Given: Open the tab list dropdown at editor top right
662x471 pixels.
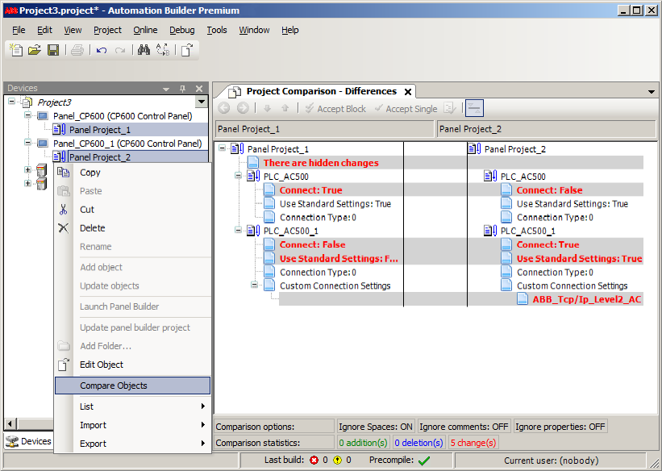Looking at the screenshot, I should coord(652,92).
